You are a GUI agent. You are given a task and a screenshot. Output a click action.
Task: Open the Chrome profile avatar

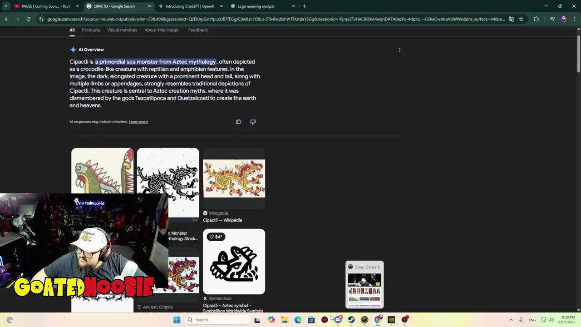(x=563, y=19)
